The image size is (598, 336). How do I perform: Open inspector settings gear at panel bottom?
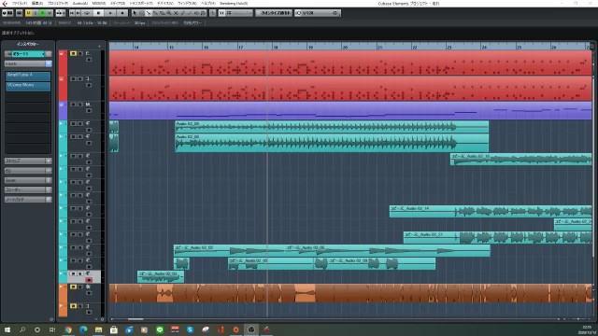coord(51,319)
